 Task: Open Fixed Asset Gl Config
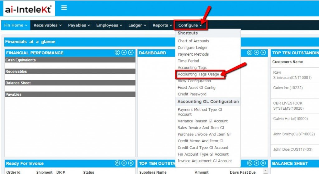[x=197, y=87]
